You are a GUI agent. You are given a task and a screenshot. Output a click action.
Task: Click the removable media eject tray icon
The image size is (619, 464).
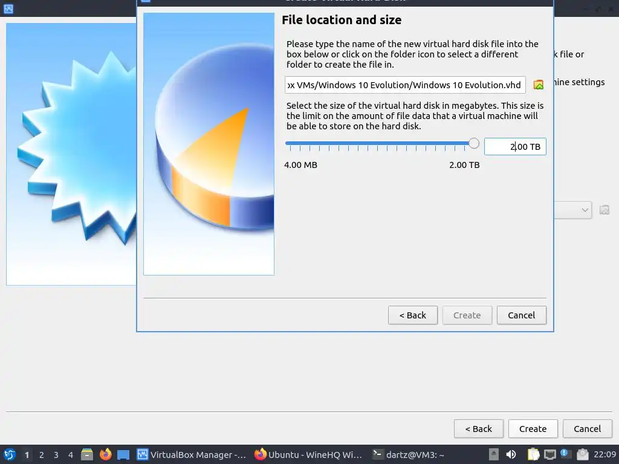(x=493, y=454)
